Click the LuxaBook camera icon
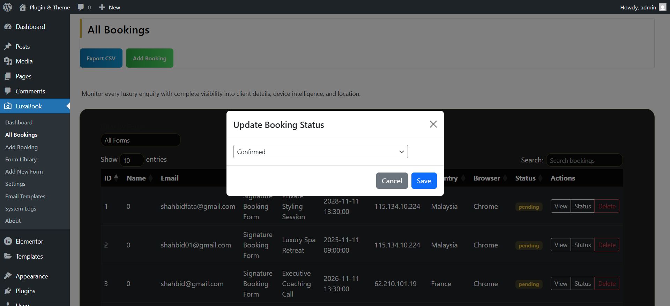This screenshot has height=306, width=670. [8, 106]
